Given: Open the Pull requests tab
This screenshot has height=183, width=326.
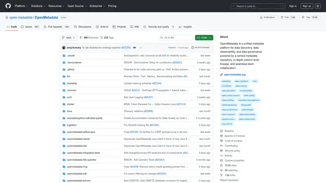Looking at the screenshot, I should click(56, 27).
